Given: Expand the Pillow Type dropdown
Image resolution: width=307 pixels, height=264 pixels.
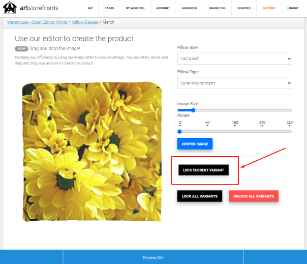Looking at the screenshot, I should point(235,83).
